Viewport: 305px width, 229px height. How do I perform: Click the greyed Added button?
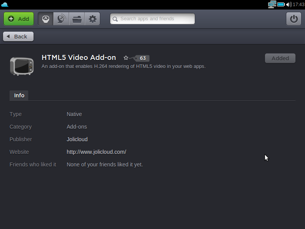pos(280,58)
